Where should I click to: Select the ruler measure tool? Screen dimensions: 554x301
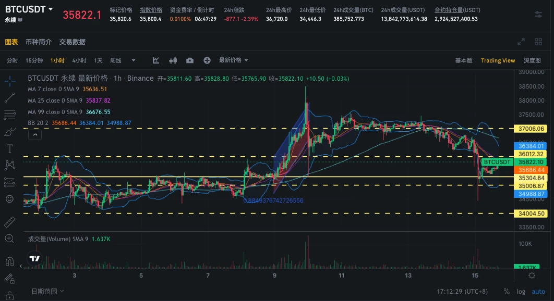tap(9, 222)
